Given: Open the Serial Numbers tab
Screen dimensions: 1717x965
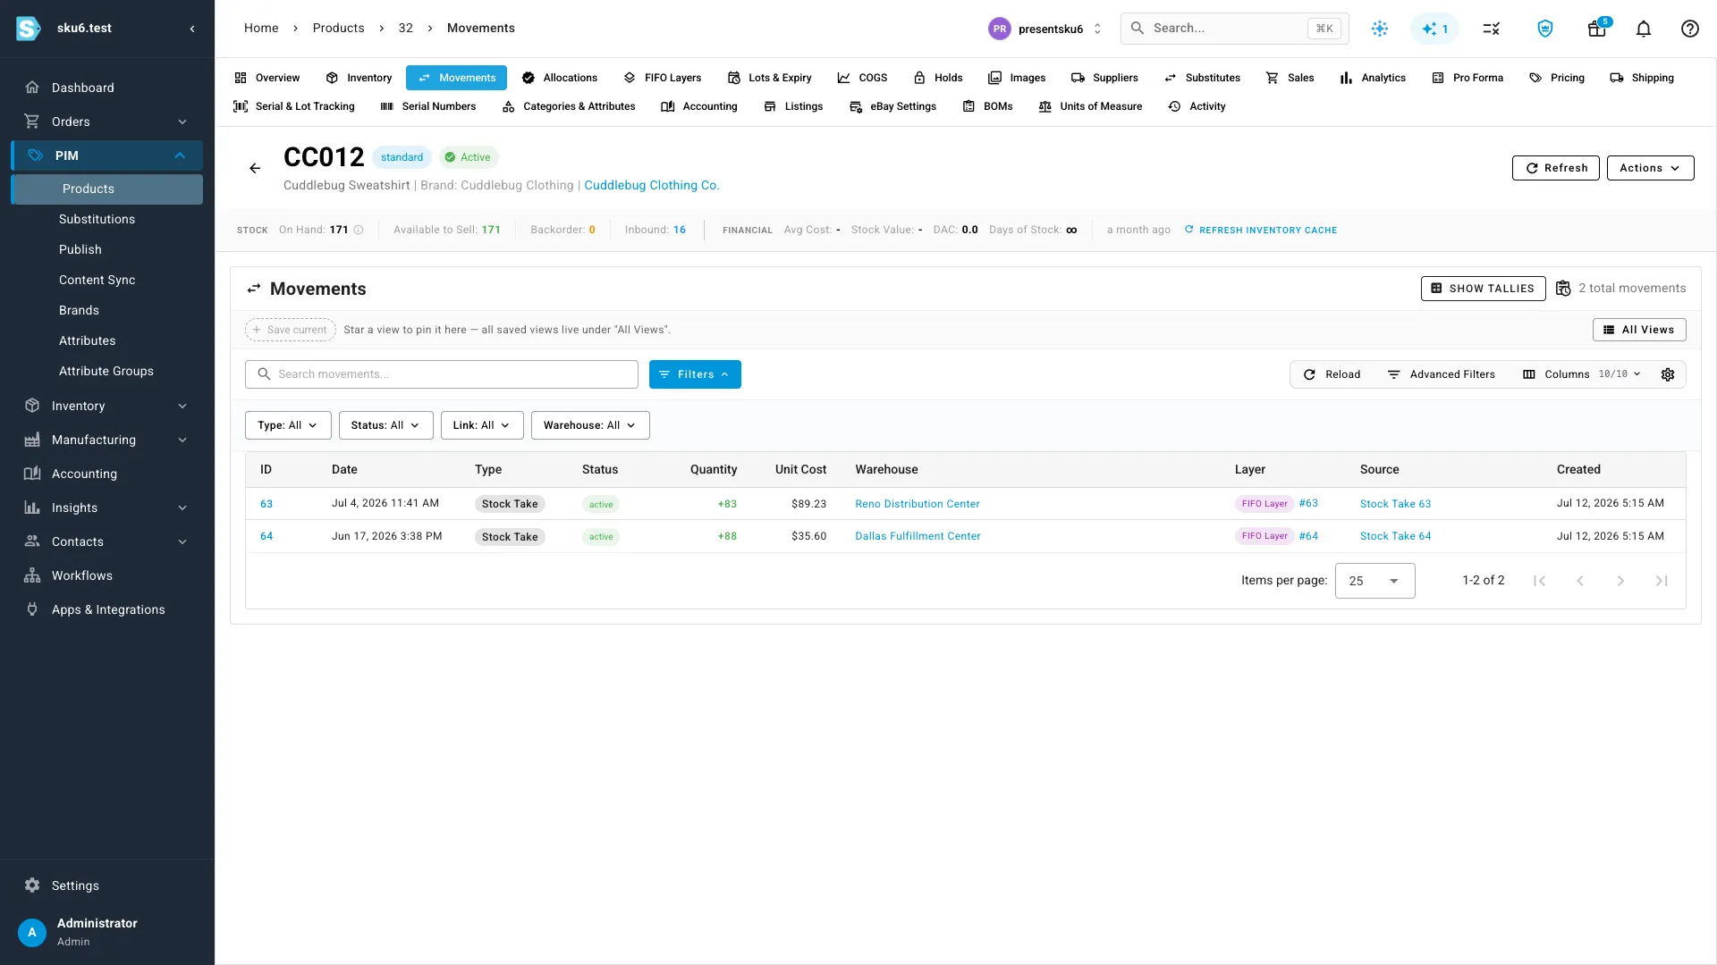Looking at the screenshot, I should pos(428,106).
